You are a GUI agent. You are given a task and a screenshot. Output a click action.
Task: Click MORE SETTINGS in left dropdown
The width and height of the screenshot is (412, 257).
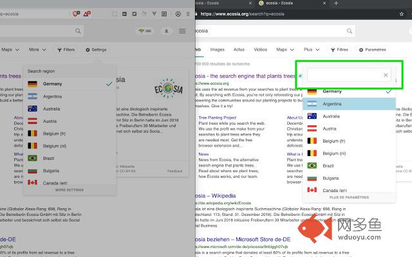pos(70,190)
